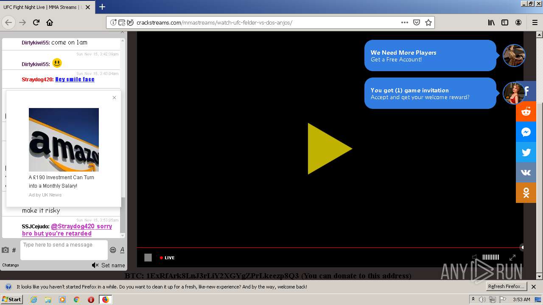This screenshot has height=305, width=543.
Task: Go back to the previous page
Action: [8, 22]
